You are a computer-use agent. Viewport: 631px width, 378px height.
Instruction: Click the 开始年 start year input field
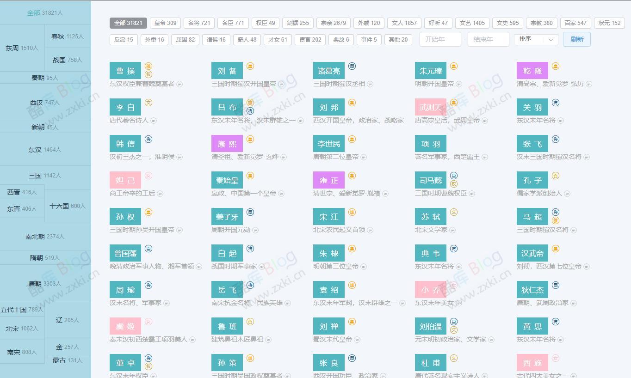point(439,40)
